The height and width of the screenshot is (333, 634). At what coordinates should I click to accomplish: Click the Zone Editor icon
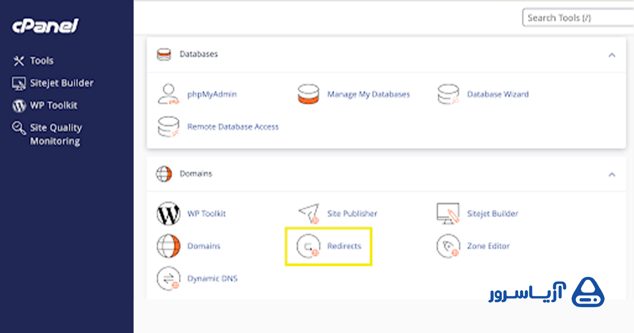(448, 246)
